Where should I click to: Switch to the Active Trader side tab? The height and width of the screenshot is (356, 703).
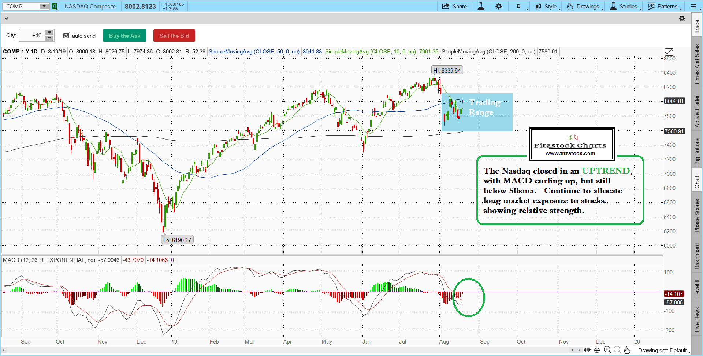point(697,111)
